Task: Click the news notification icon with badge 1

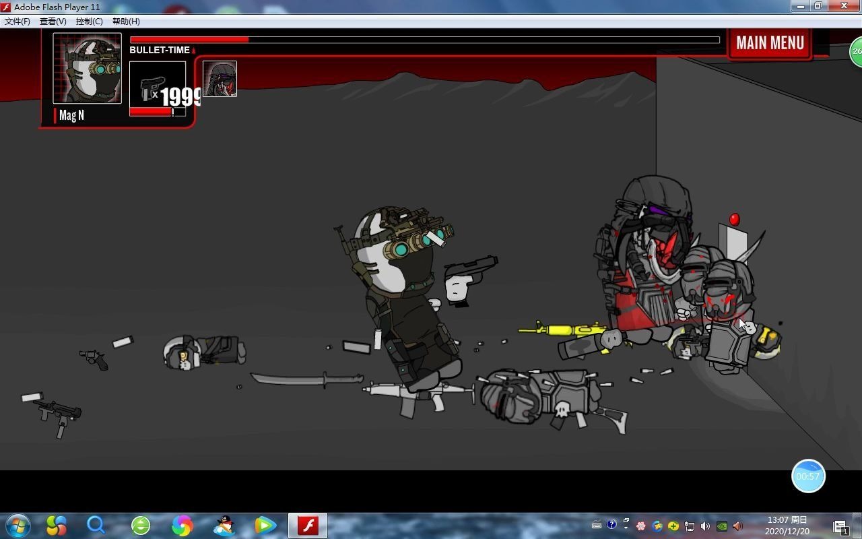Action: (840, 527)
